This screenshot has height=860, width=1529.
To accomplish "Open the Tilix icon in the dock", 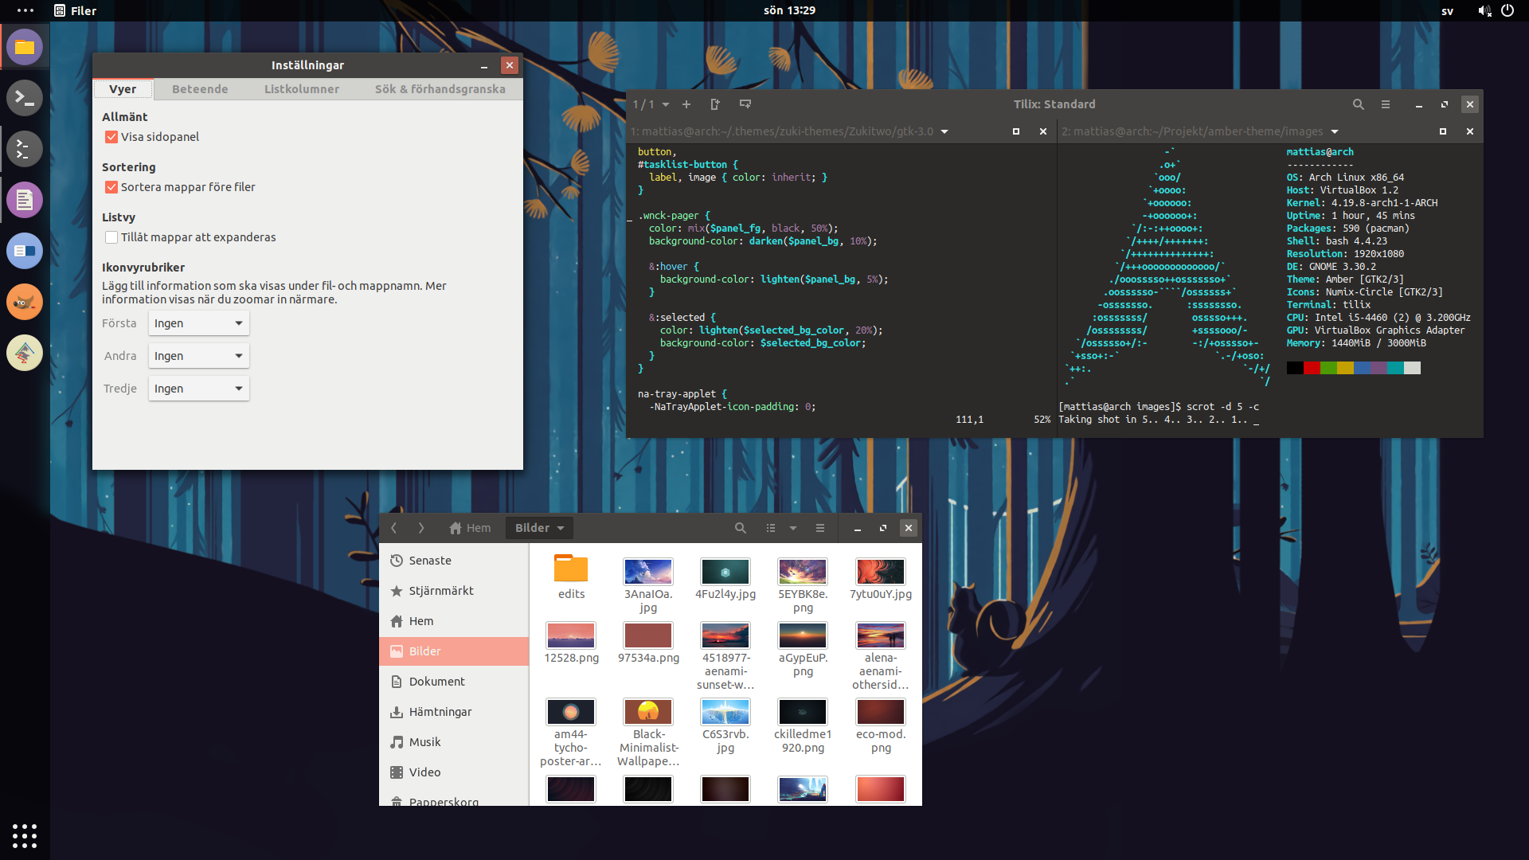I will 25,149.
